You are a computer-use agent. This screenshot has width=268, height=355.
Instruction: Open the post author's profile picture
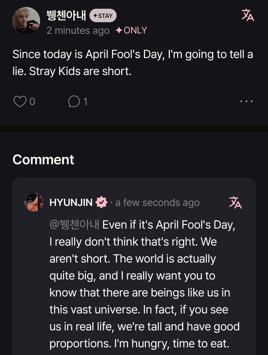26,20
